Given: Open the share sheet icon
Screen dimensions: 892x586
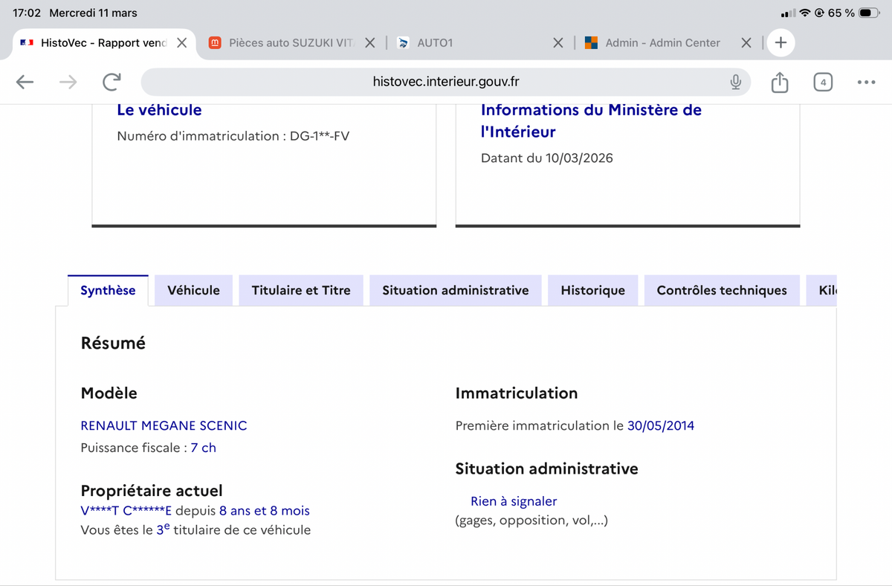Looking at the screenshot, I should 779,82.
